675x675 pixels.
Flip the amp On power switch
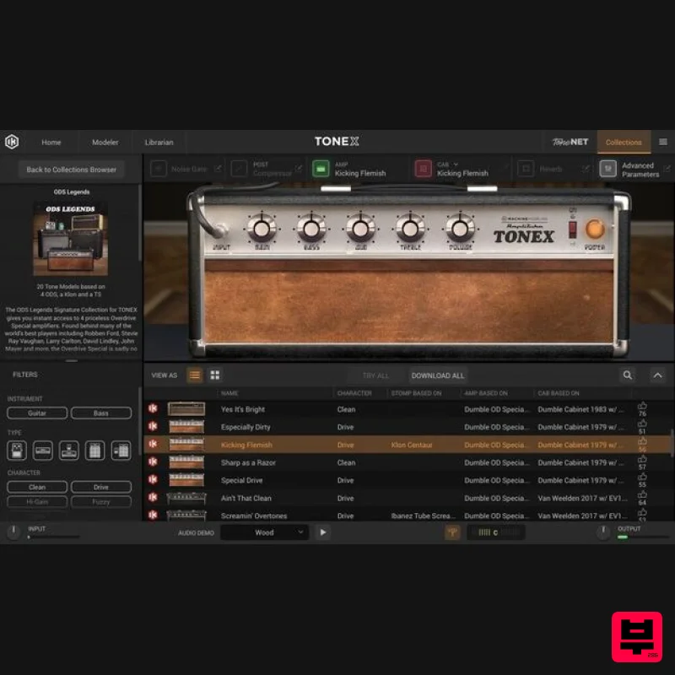[573, 229]
